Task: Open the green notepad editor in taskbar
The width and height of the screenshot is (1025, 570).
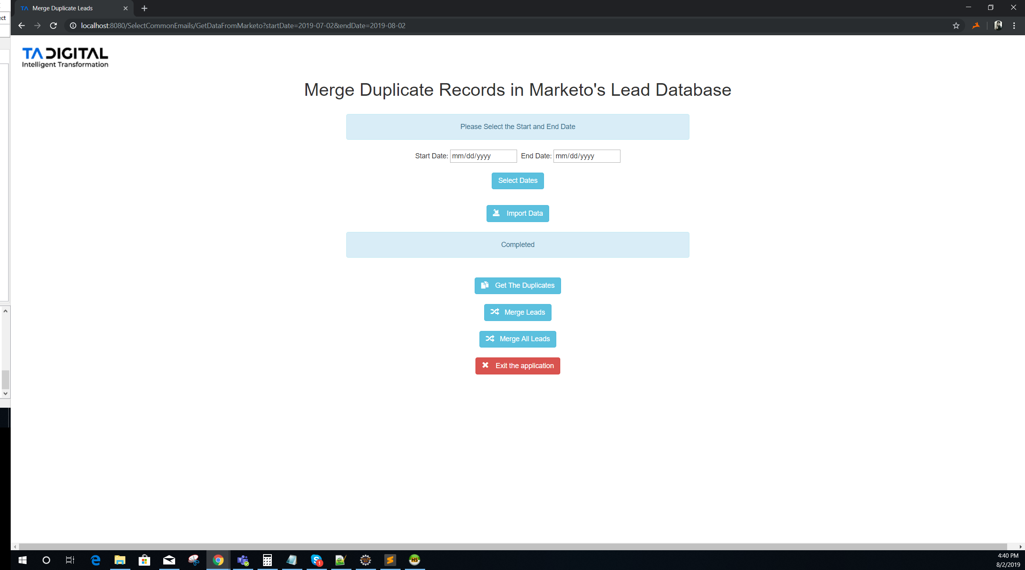Action: click(x=341, y=560)
